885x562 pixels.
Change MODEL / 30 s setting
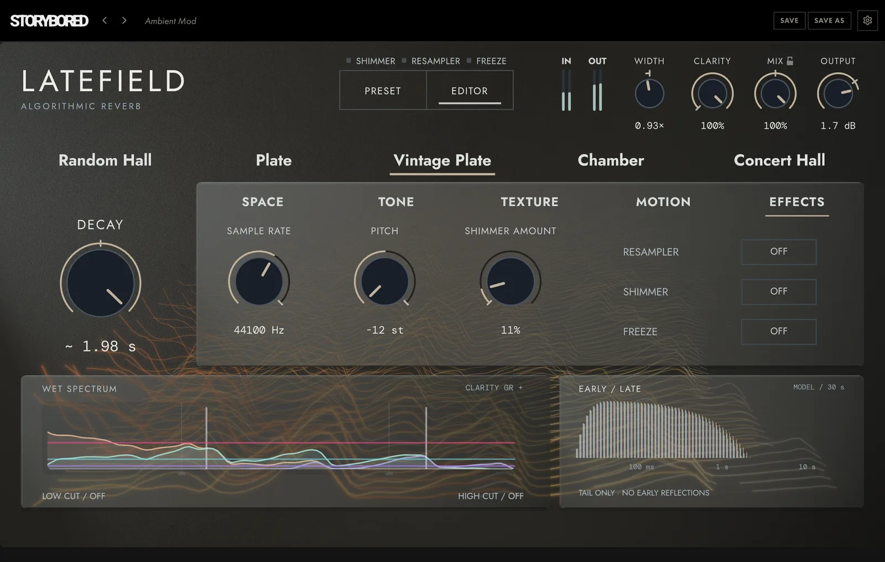point(819,387)
